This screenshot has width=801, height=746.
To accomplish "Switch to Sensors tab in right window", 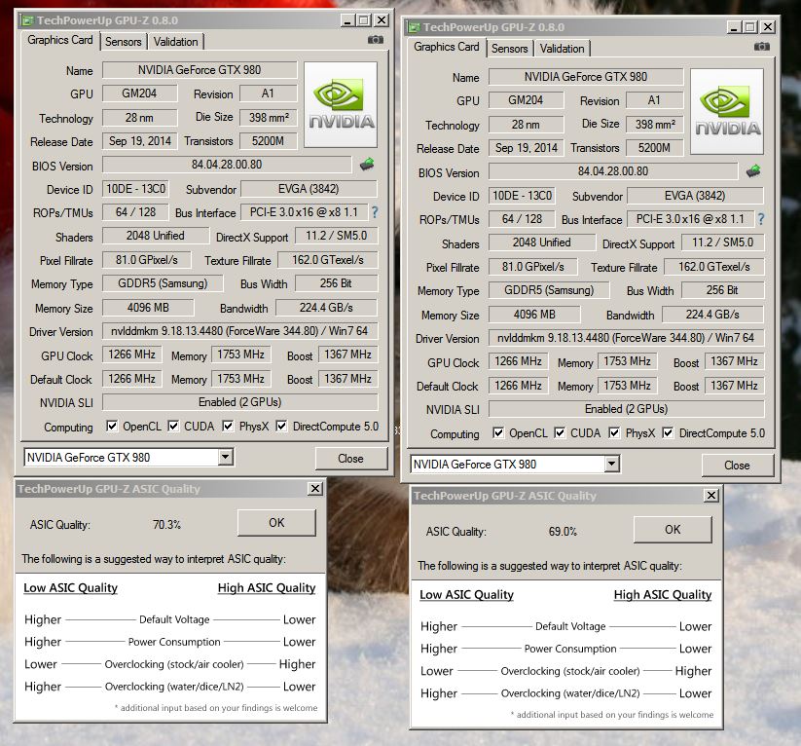I will click(509, 49).
